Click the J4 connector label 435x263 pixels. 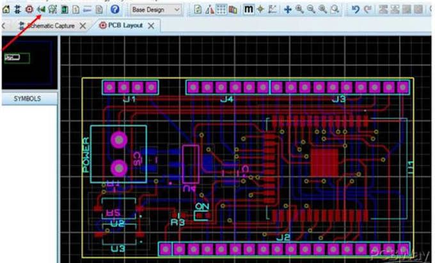[226, 99]
